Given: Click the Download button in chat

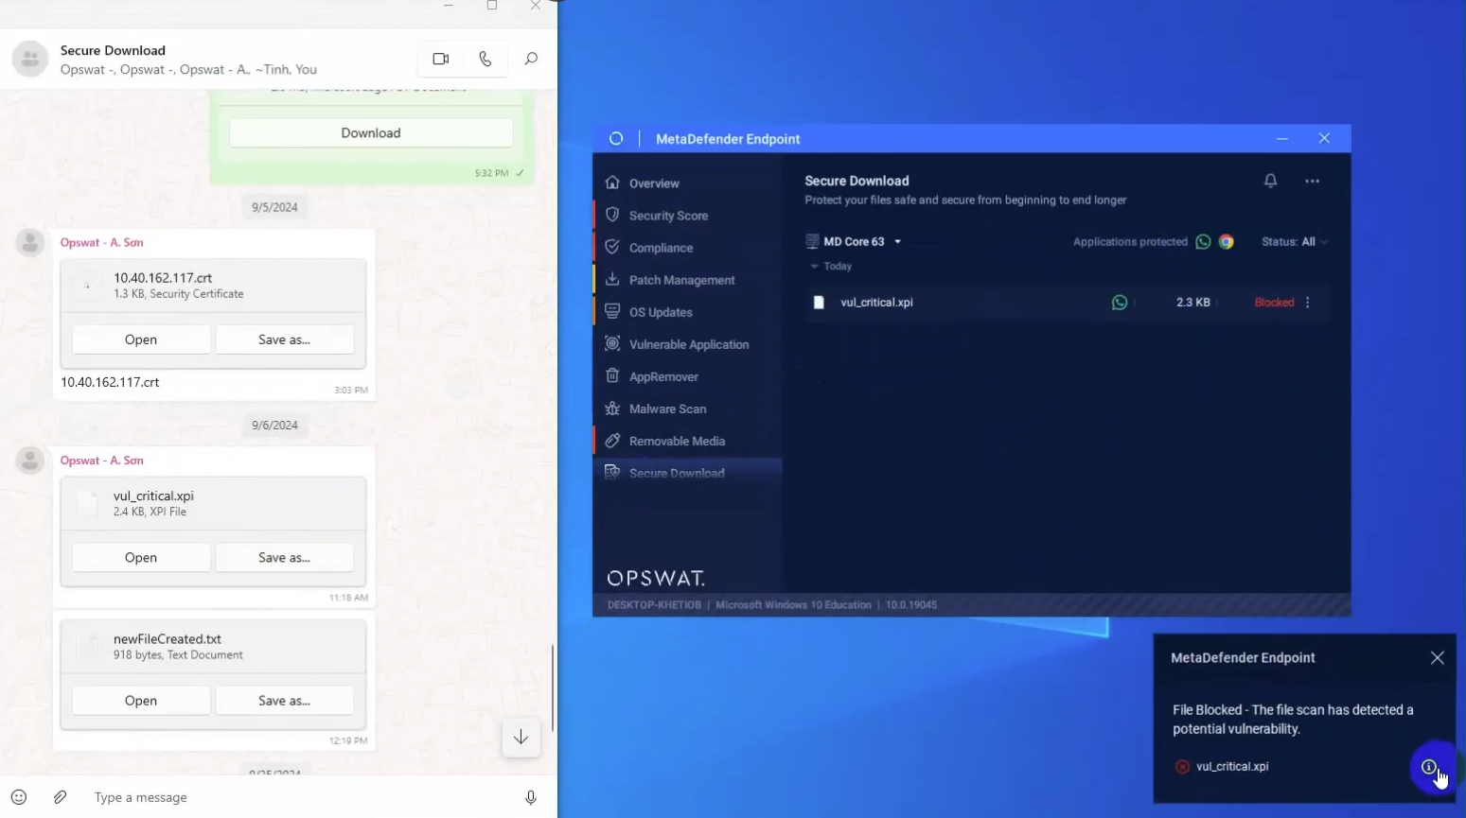Looking at the screenshot, I should pyautogui.click(x=371, y=133).
